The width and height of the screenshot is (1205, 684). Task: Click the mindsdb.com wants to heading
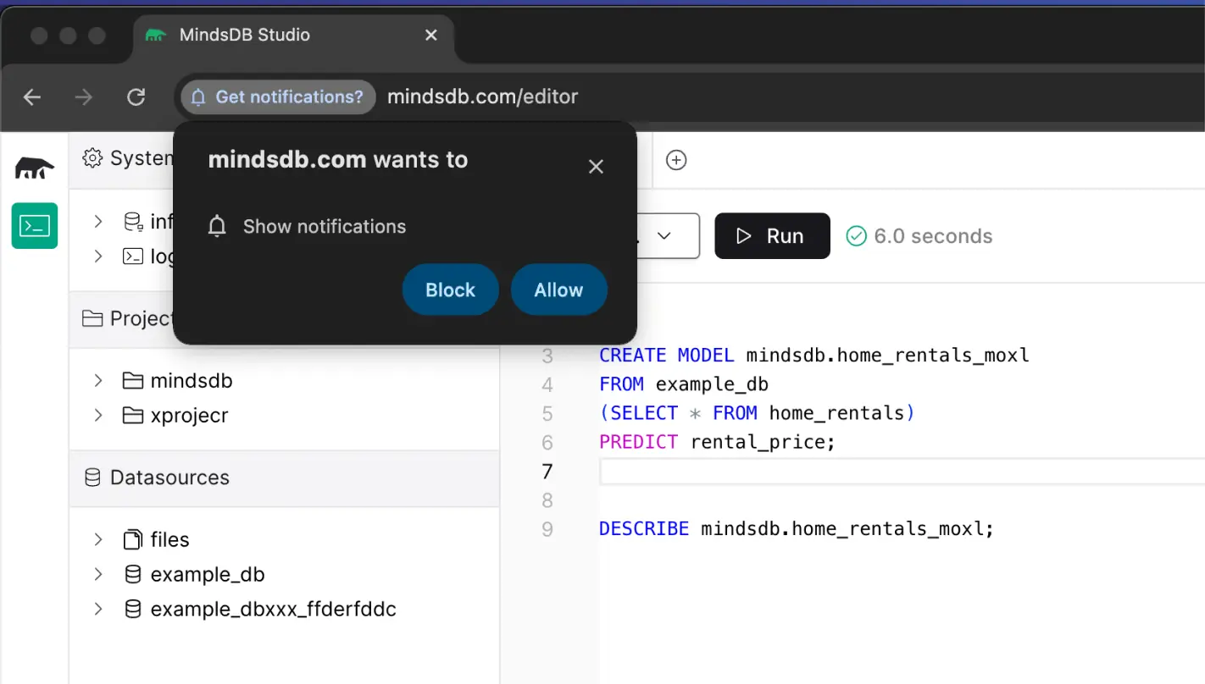click(338, 160)
